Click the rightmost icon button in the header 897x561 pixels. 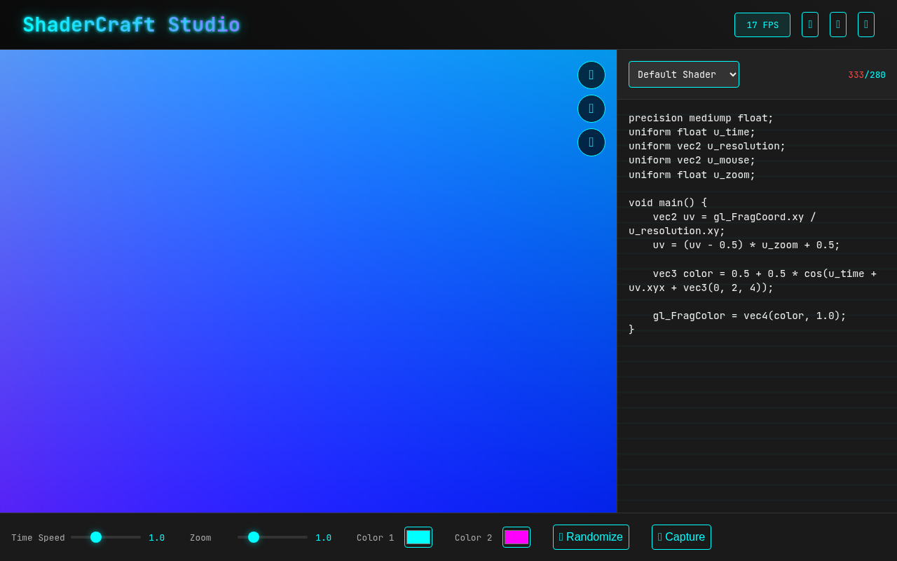(865, 25)
